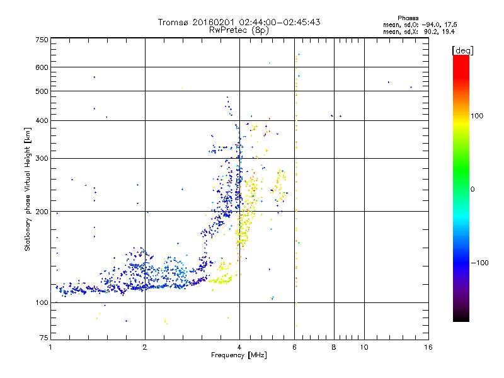
Task: Click the x-axis label "2"
Action: coord(145,347)
